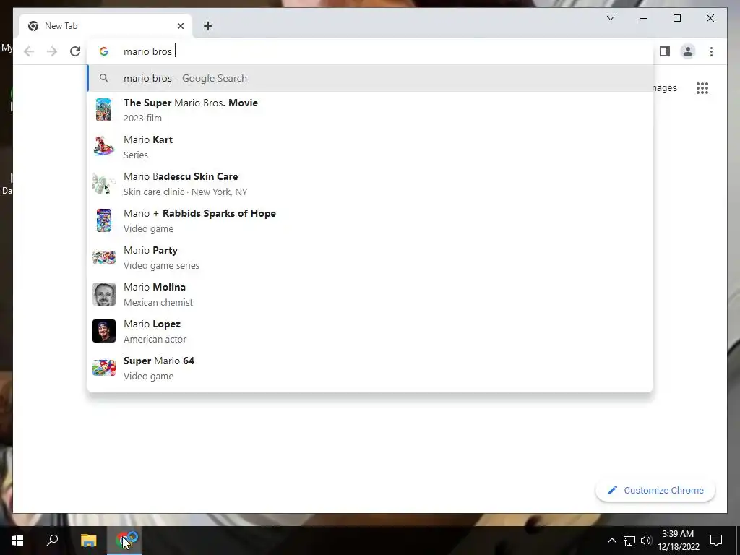
Task: Click the Google G icon in address bar
Action: tap(104, 51)
